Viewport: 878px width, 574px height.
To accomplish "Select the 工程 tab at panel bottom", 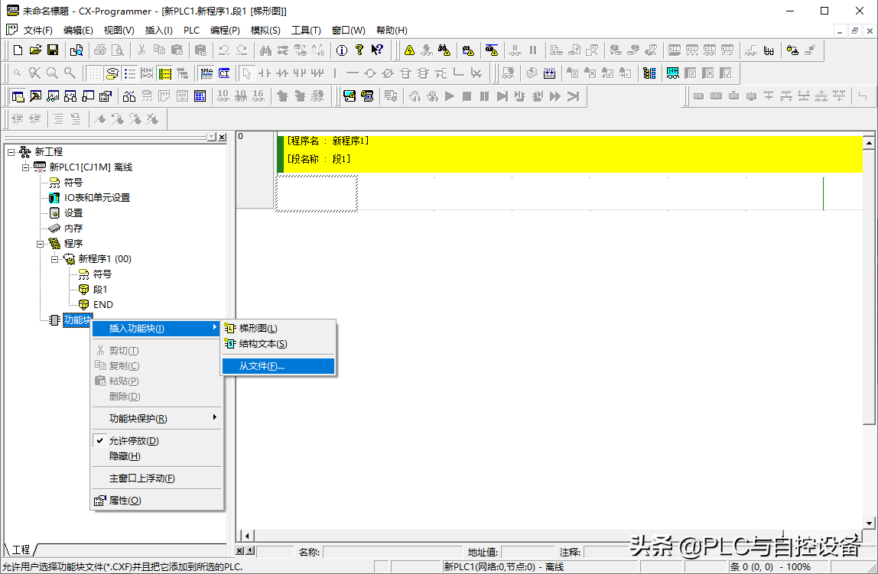I will pos(21,550).
